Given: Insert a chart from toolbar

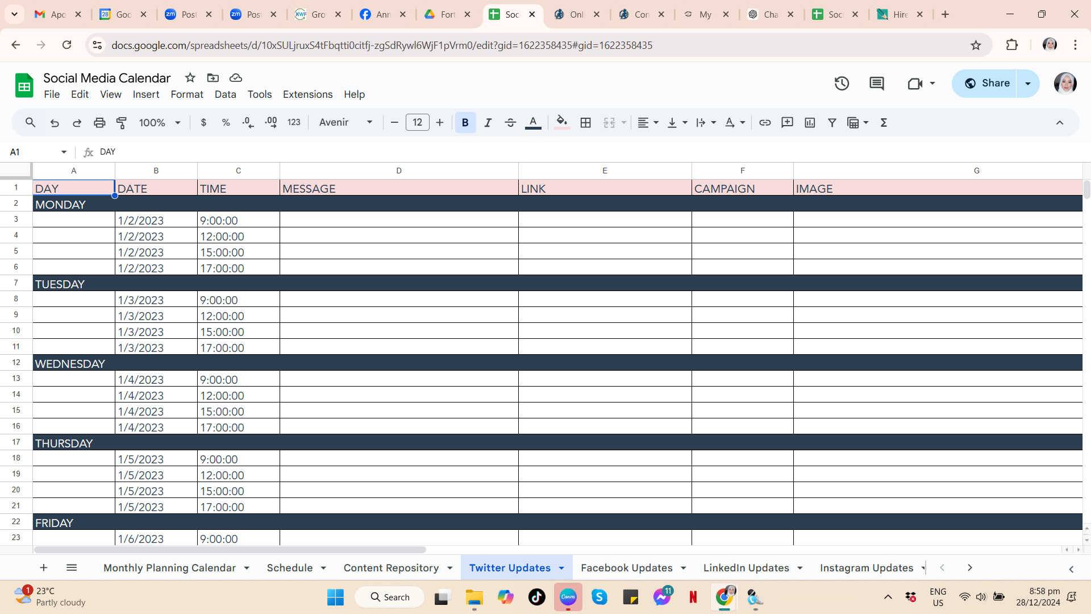Looking at the screenshot, I should pos(810,122).
